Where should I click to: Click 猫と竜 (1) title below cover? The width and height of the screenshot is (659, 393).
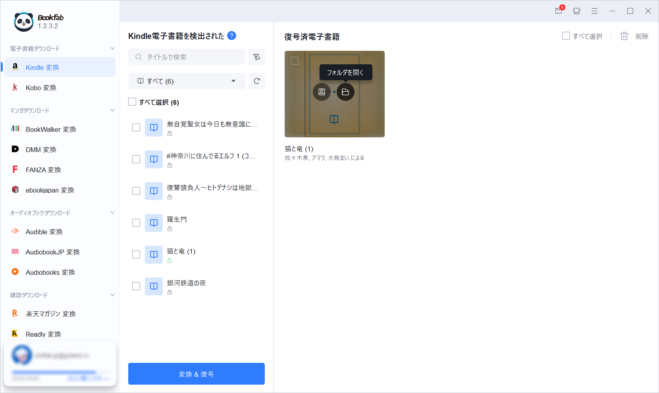(299, 148)
